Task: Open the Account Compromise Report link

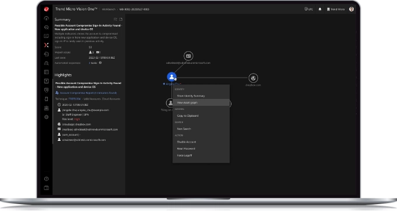Action: 88,93
